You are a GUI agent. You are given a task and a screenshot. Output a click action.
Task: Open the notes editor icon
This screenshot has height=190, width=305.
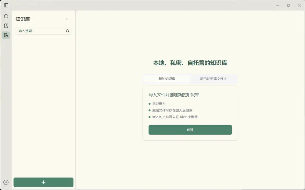click(x=6, y=26)
